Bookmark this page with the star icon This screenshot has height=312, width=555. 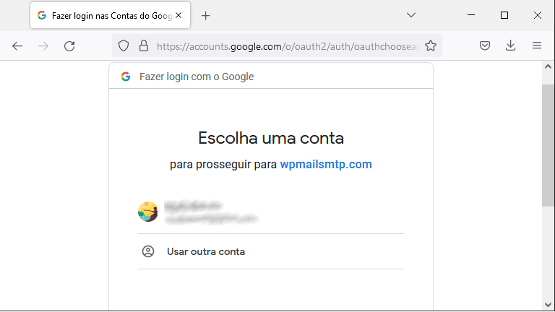click(x=431, y=45)
